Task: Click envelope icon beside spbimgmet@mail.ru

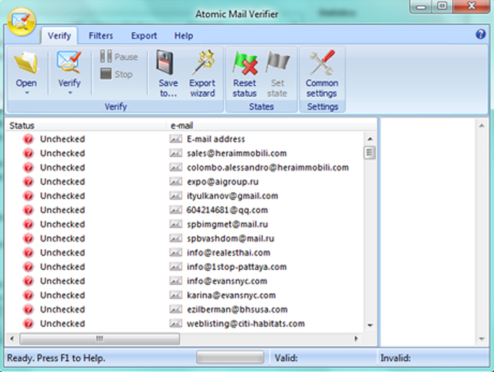Action: [175, 224]
